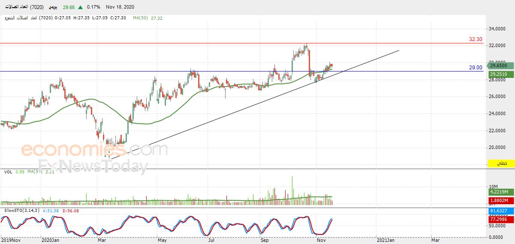
Task: Click the VOL indicator label
Action: coord(8,172)
